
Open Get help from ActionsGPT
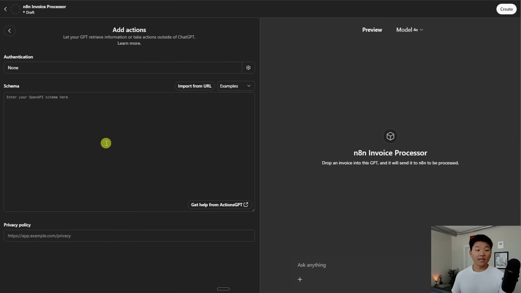tap(220, 205)
